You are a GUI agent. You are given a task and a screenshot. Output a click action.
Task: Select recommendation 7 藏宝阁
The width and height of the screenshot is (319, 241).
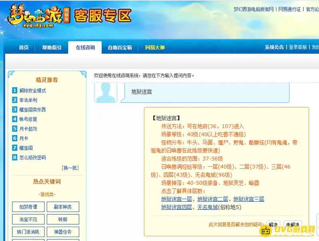click(x=26, y=148)
